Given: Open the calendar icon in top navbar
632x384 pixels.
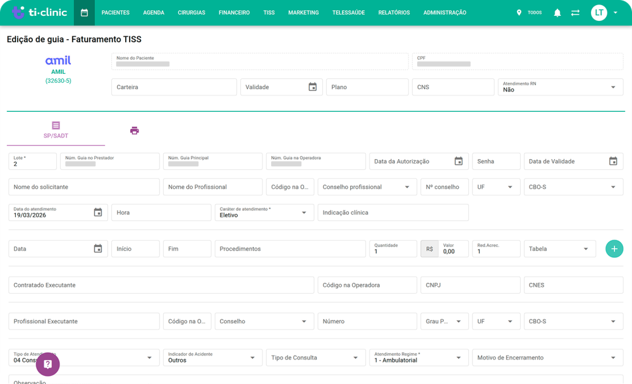Looking at the screenshot, I should tap(84, 13).
